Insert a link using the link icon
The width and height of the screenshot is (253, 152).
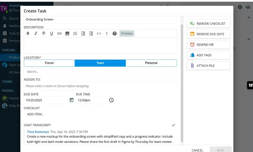coord(59,33)
